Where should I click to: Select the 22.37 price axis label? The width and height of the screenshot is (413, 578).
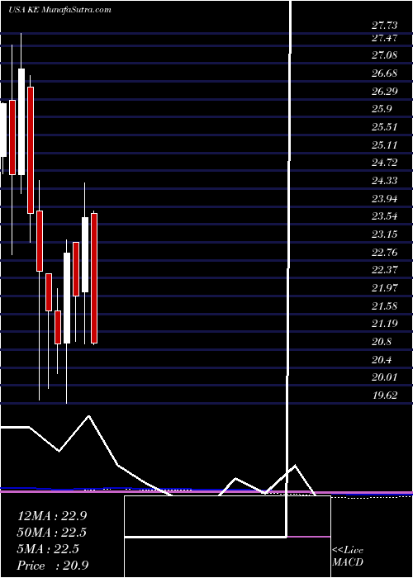pyautogui.click(x=385, y=270)
